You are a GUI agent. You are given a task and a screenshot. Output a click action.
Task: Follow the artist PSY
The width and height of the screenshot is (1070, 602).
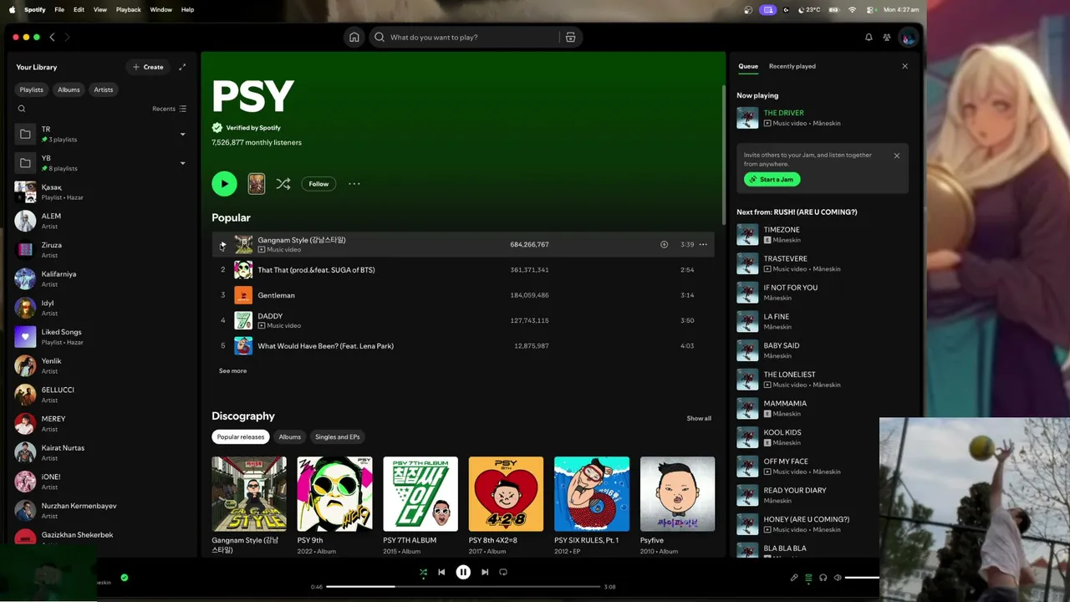click(318, 184)
